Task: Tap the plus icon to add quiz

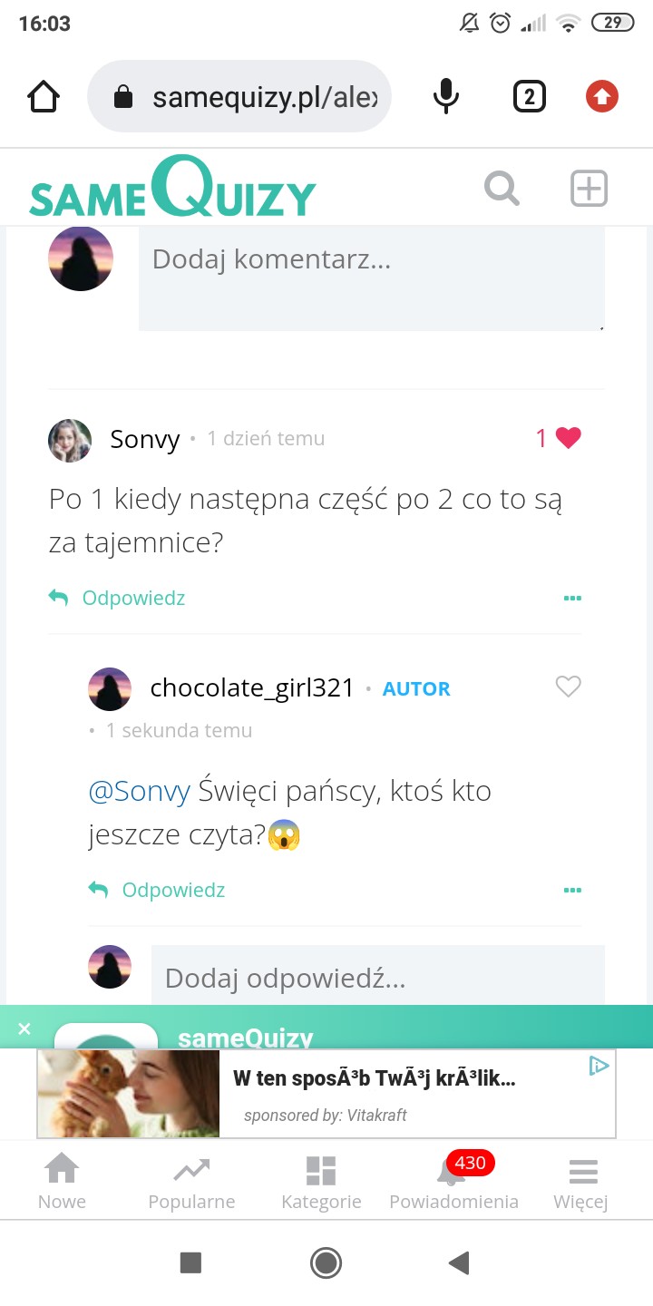Action: tap(589, 190)
